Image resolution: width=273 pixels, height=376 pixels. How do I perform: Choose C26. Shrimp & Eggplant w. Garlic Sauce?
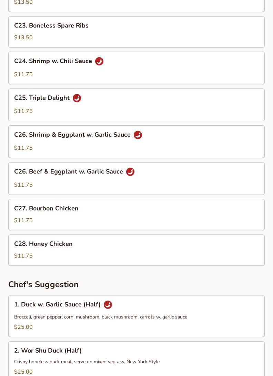136,142
